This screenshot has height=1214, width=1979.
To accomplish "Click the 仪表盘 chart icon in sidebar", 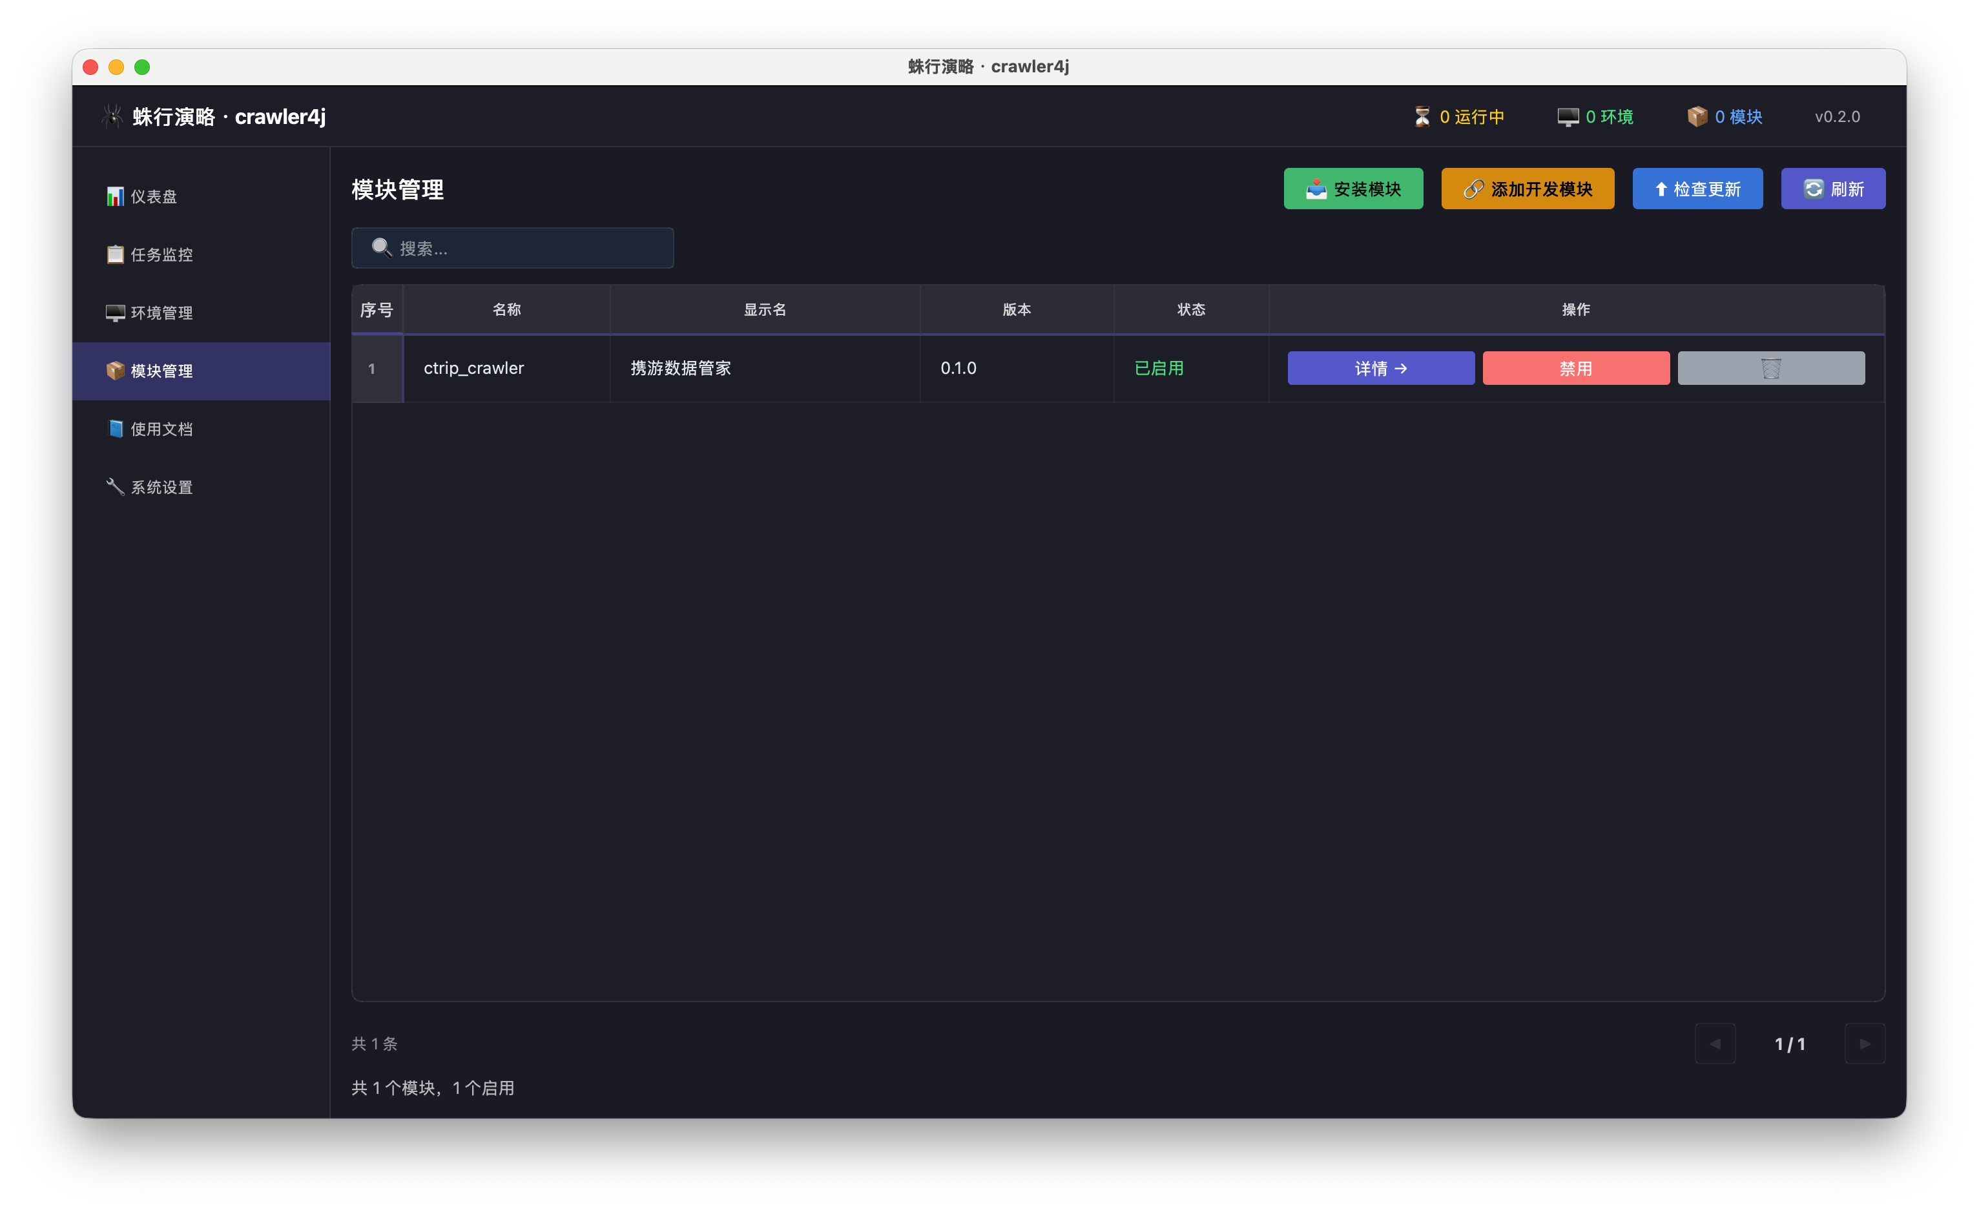I will click(116, 197).
